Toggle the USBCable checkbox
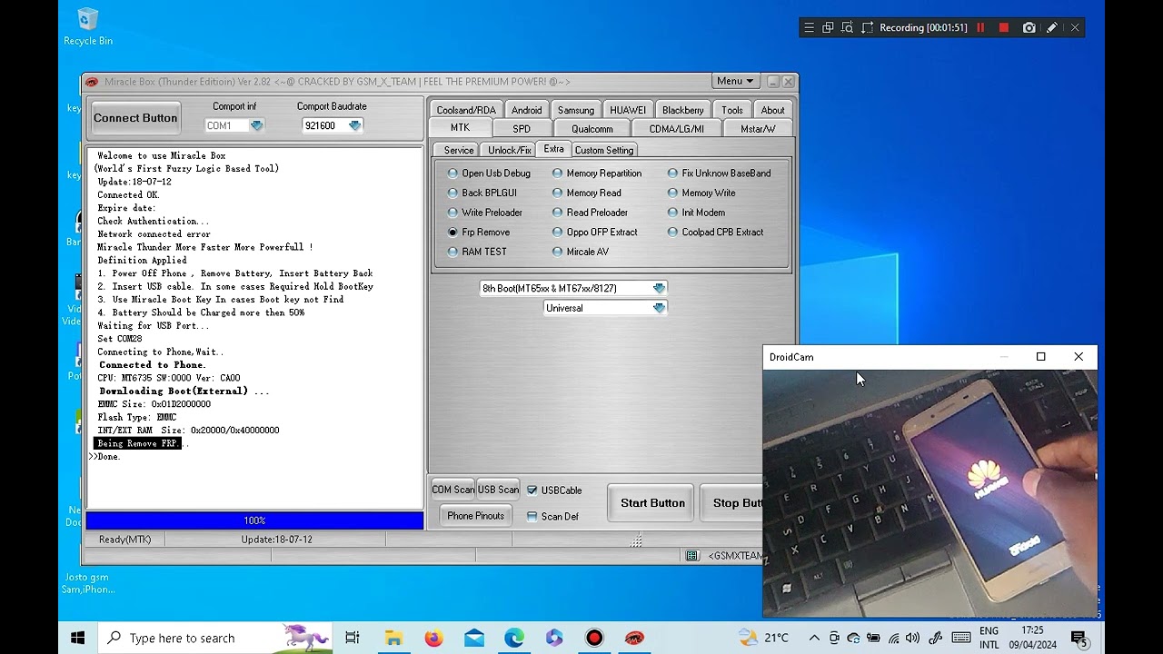This screenshot has width=1163, height=654. coord(532,490)
